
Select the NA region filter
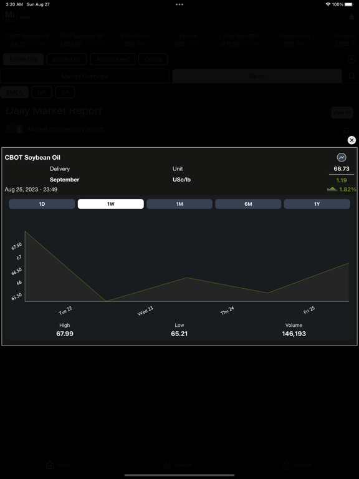(x=42, y=92)
